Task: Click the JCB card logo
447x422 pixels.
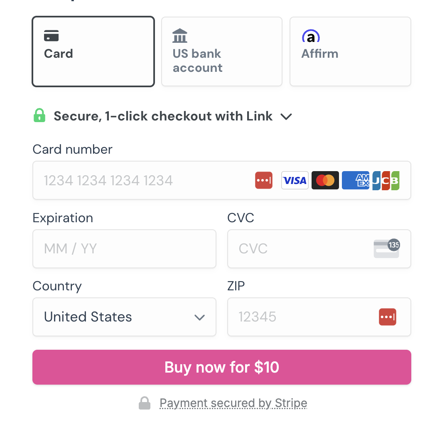Action: [386, 180]
